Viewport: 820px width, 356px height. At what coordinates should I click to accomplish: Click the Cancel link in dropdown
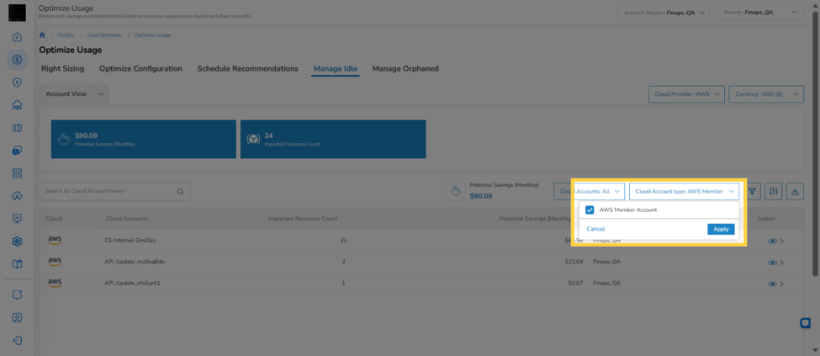click(595, 229)
